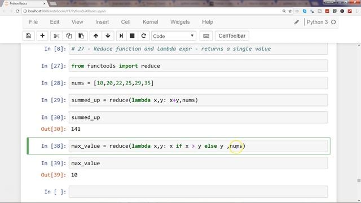Screen dimensions: 361x203
Task: Click the summed_up reduce cell In [29]
Action: click(198, 100)
